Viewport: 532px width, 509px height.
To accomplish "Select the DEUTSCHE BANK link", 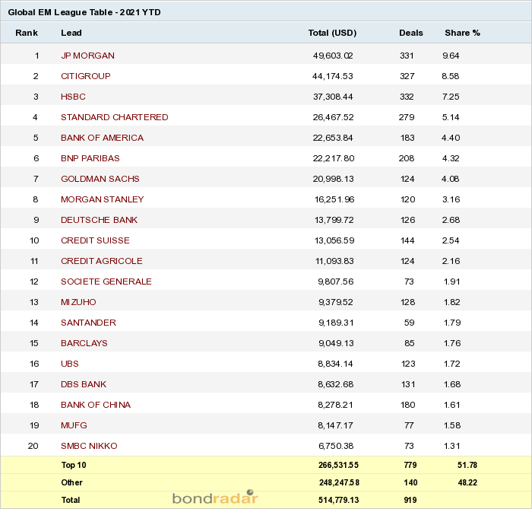I will [x=99, y=220].
